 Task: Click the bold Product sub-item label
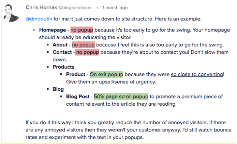pyautogui.click(x=76, y=75)
